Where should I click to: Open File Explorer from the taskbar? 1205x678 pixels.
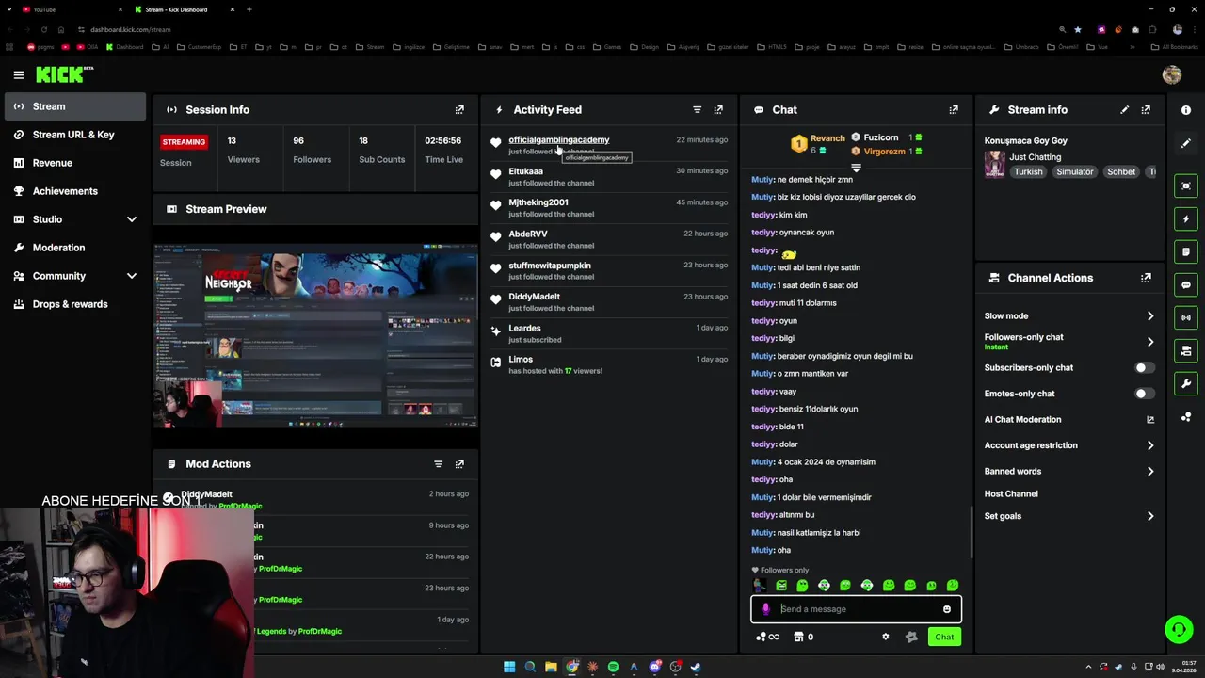click(551, 667)
